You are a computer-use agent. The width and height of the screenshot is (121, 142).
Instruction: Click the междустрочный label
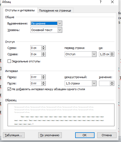[76, 77]
